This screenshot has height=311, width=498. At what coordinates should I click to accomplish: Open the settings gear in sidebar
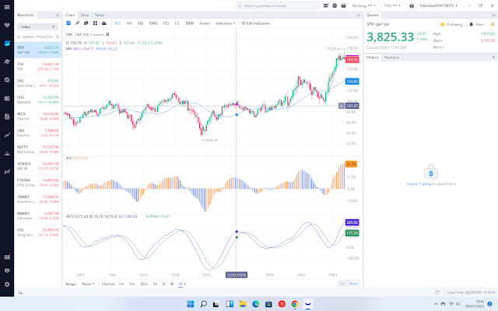(7, 285)
